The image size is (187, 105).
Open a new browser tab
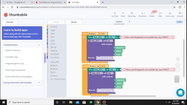pyautogui.click(x=103, y=2)
